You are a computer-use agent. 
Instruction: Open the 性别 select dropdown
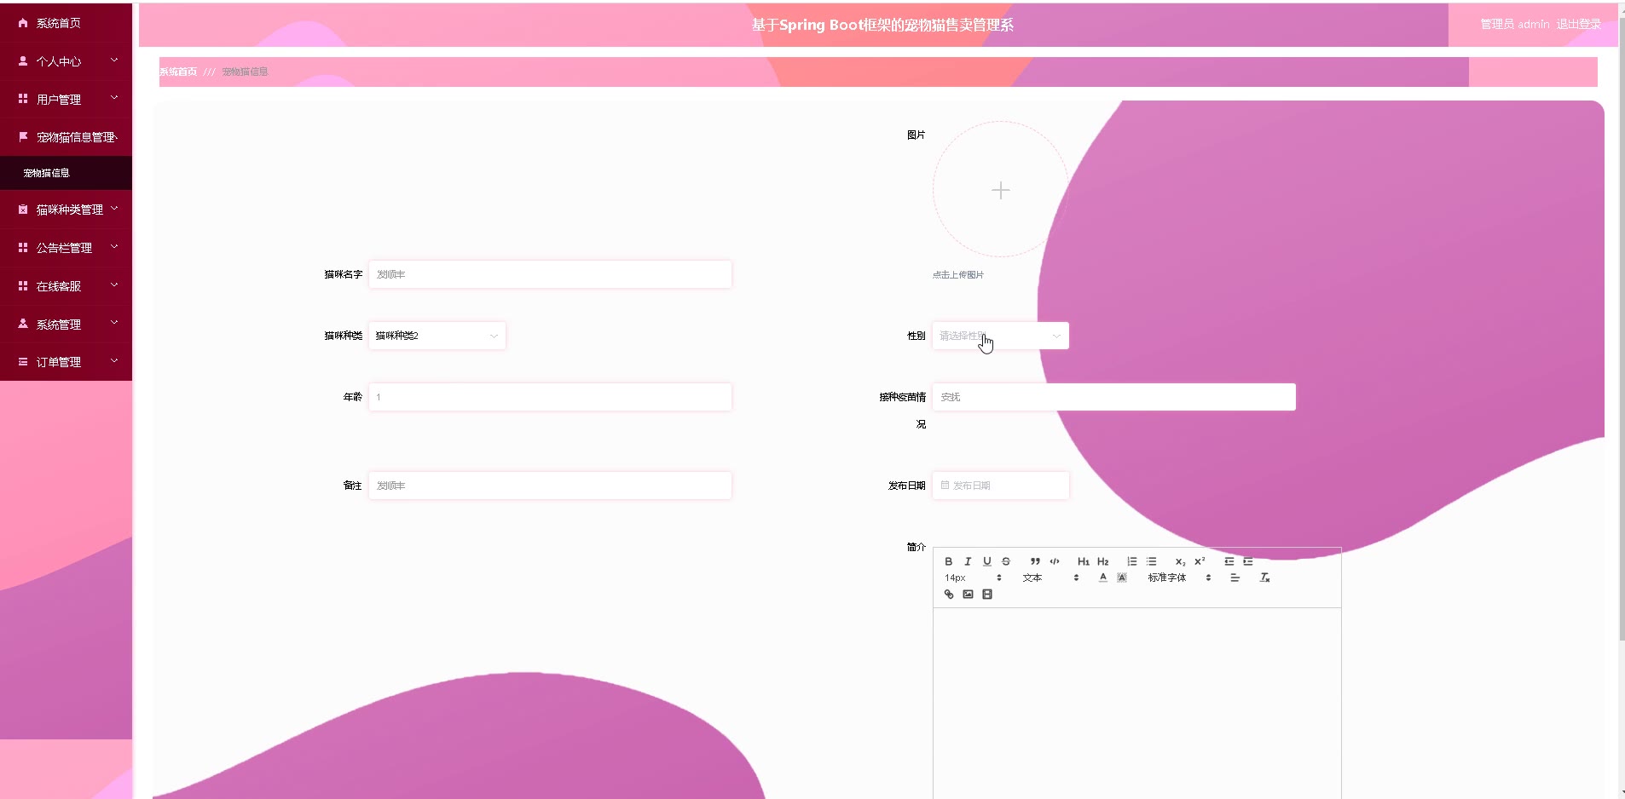1000,336
